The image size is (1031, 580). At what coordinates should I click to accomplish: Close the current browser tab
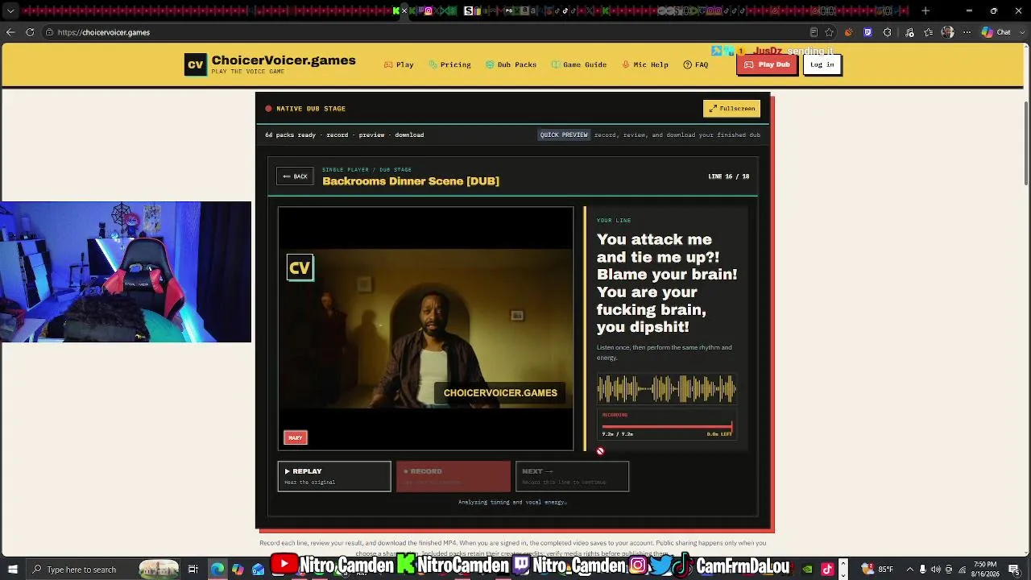click(x=404, y=11)
